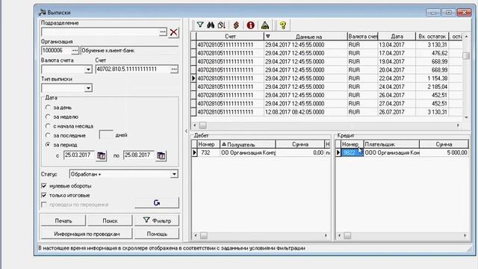The image size is (478, 269).
Task: Click main table horizontal scrollbar right arrow
Action: pyautogui.click(x=458, y=126)
